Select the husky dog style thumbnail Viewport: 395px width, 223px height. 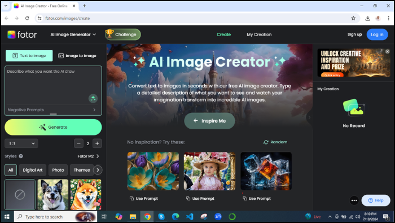pyautogui.click(x=53, y=195)
